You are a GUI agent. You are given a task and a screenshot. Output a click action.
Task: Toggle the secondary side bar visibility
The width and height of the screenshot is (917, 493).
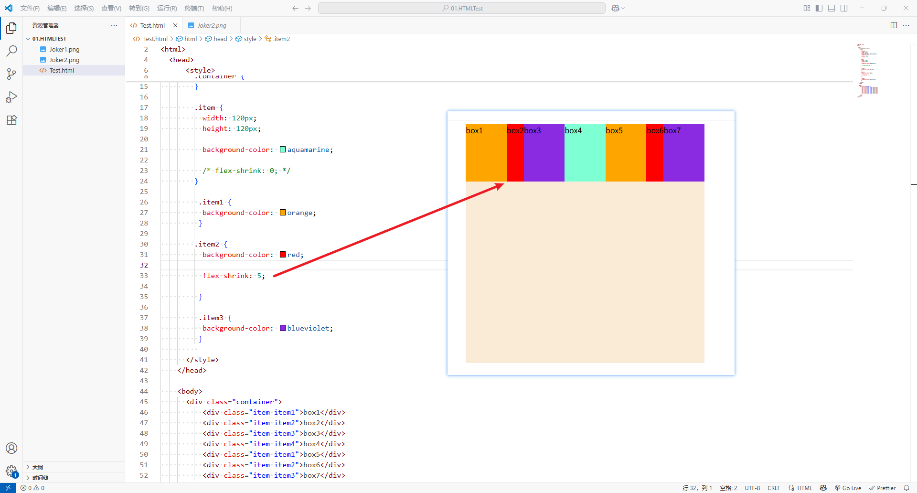coord(844,8)
